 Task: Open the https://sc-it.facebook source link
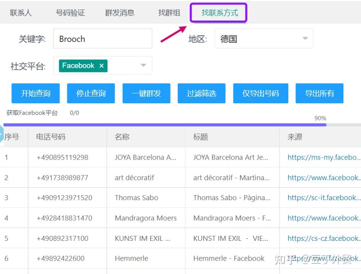point(324,197)
